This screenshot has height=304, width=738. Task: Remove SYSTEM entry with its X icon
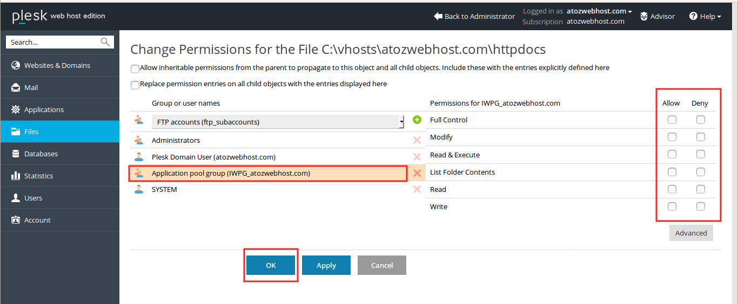point(417,189)
